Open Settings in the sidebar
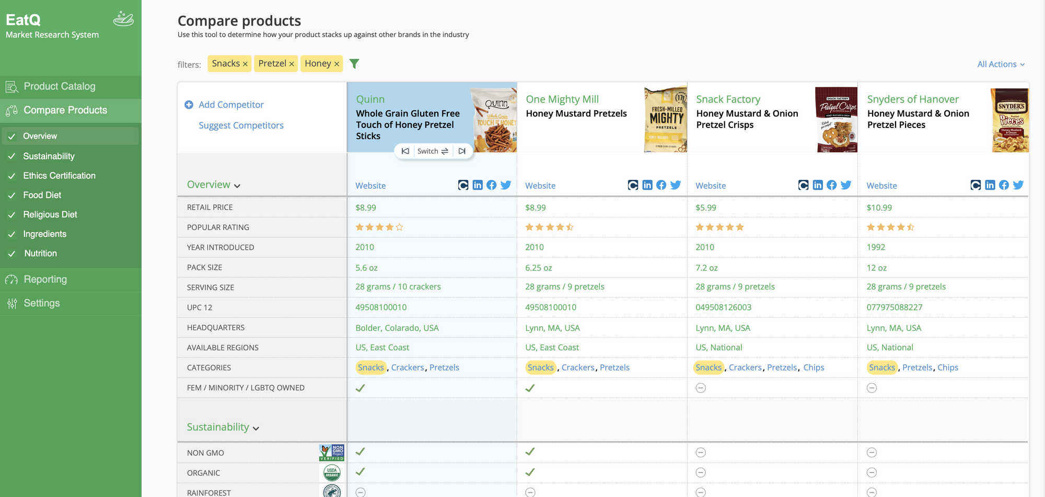1045x497 pixels. [71, 303]
